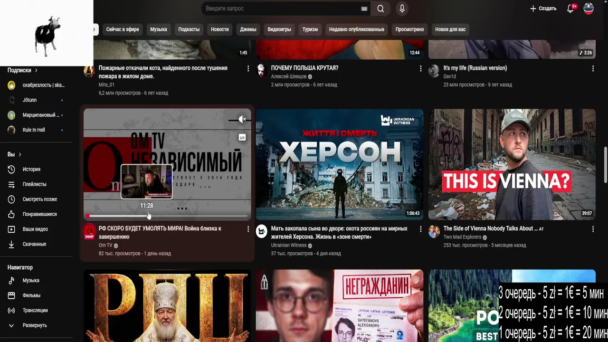608x342 pixels.
Task: Open Алексей Шевцов channel avatar
Action: (262, 71)
